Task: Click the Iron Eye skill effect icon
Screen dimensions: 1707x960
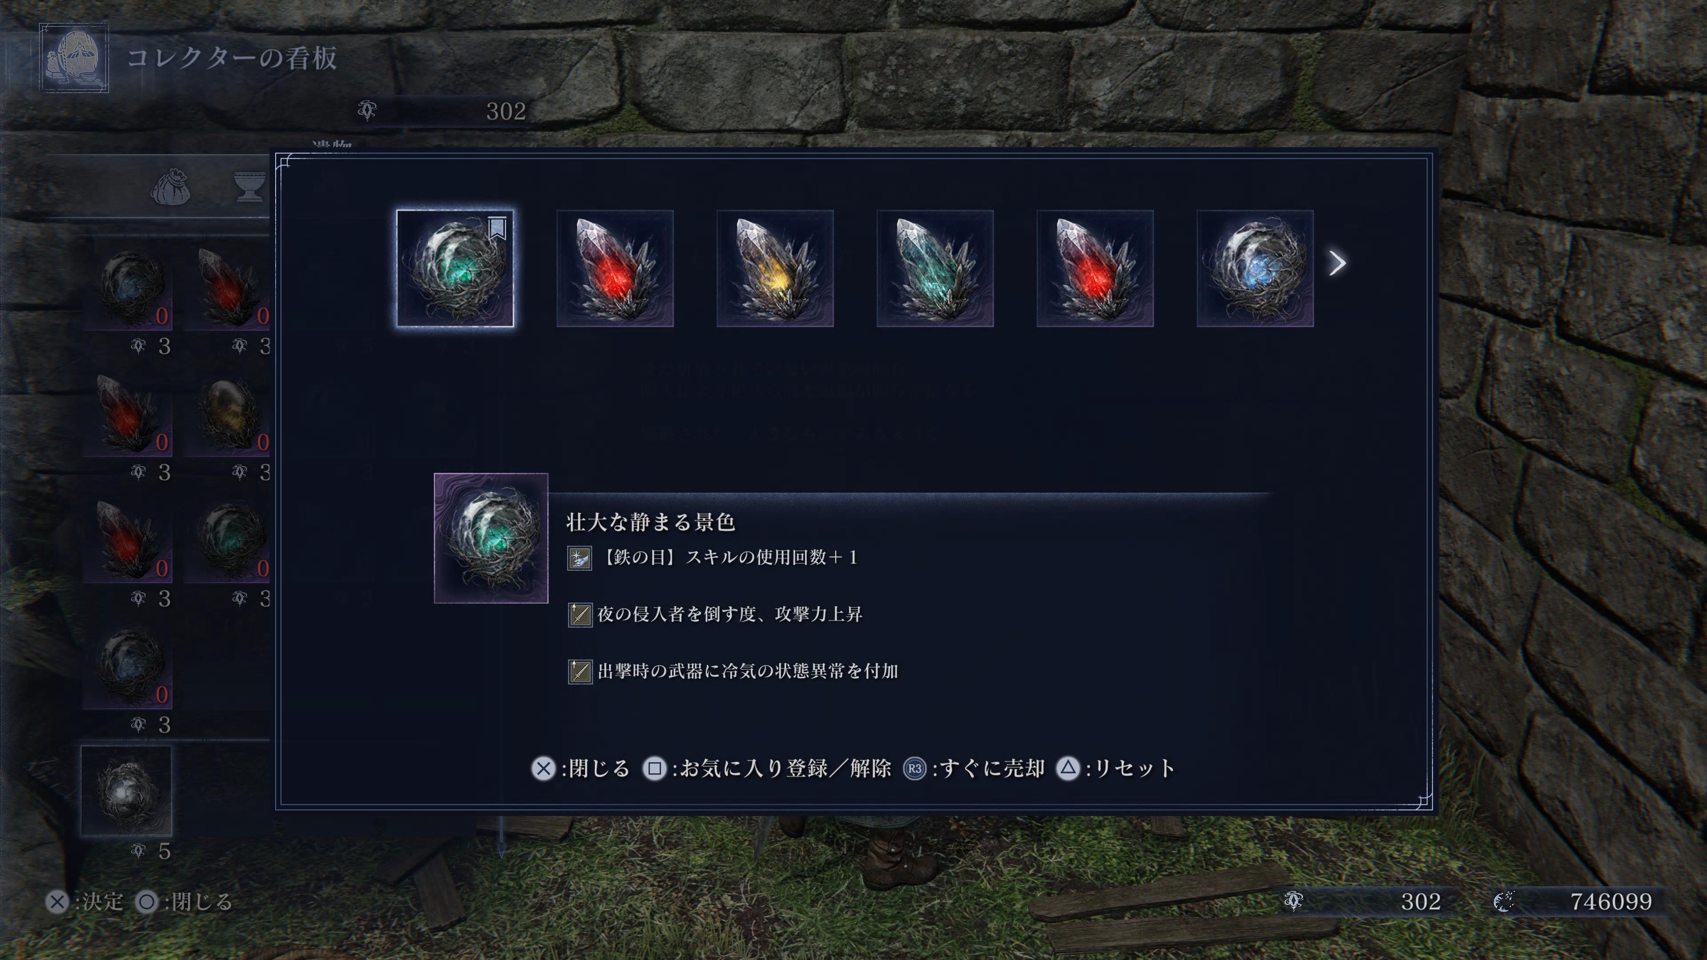Action: 579,558
